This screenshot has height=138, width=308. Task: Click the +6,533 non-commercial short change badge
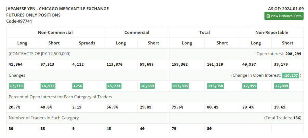[x=48, y=86]
